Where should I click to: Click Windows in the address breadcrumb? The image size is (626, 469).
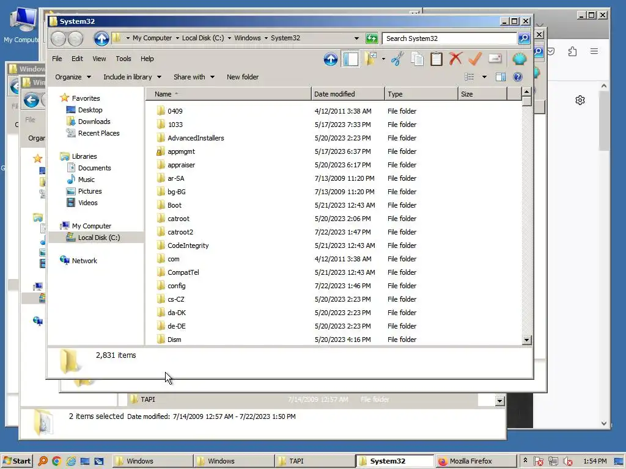pos(247,38)
